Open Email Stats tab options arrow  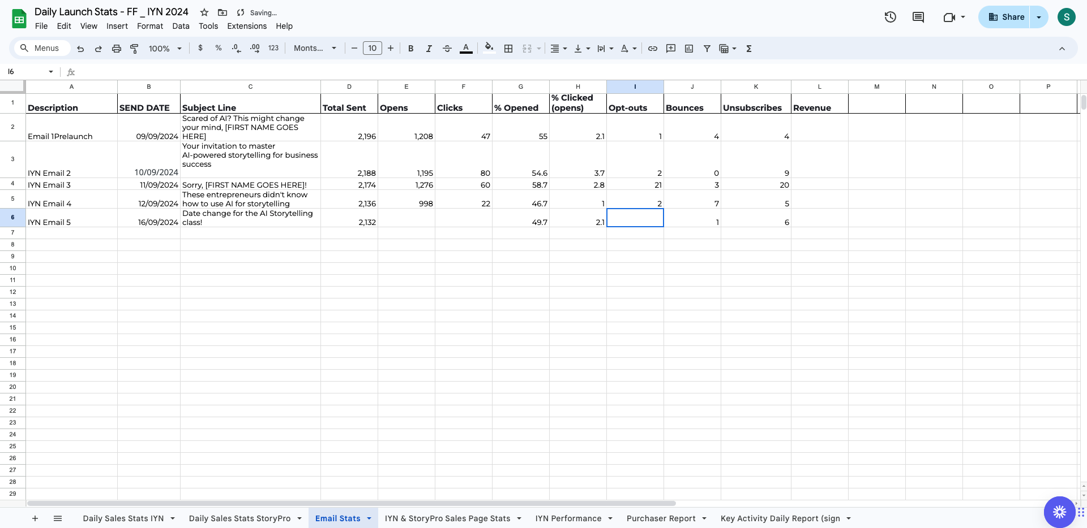click(x=369, y=518)
